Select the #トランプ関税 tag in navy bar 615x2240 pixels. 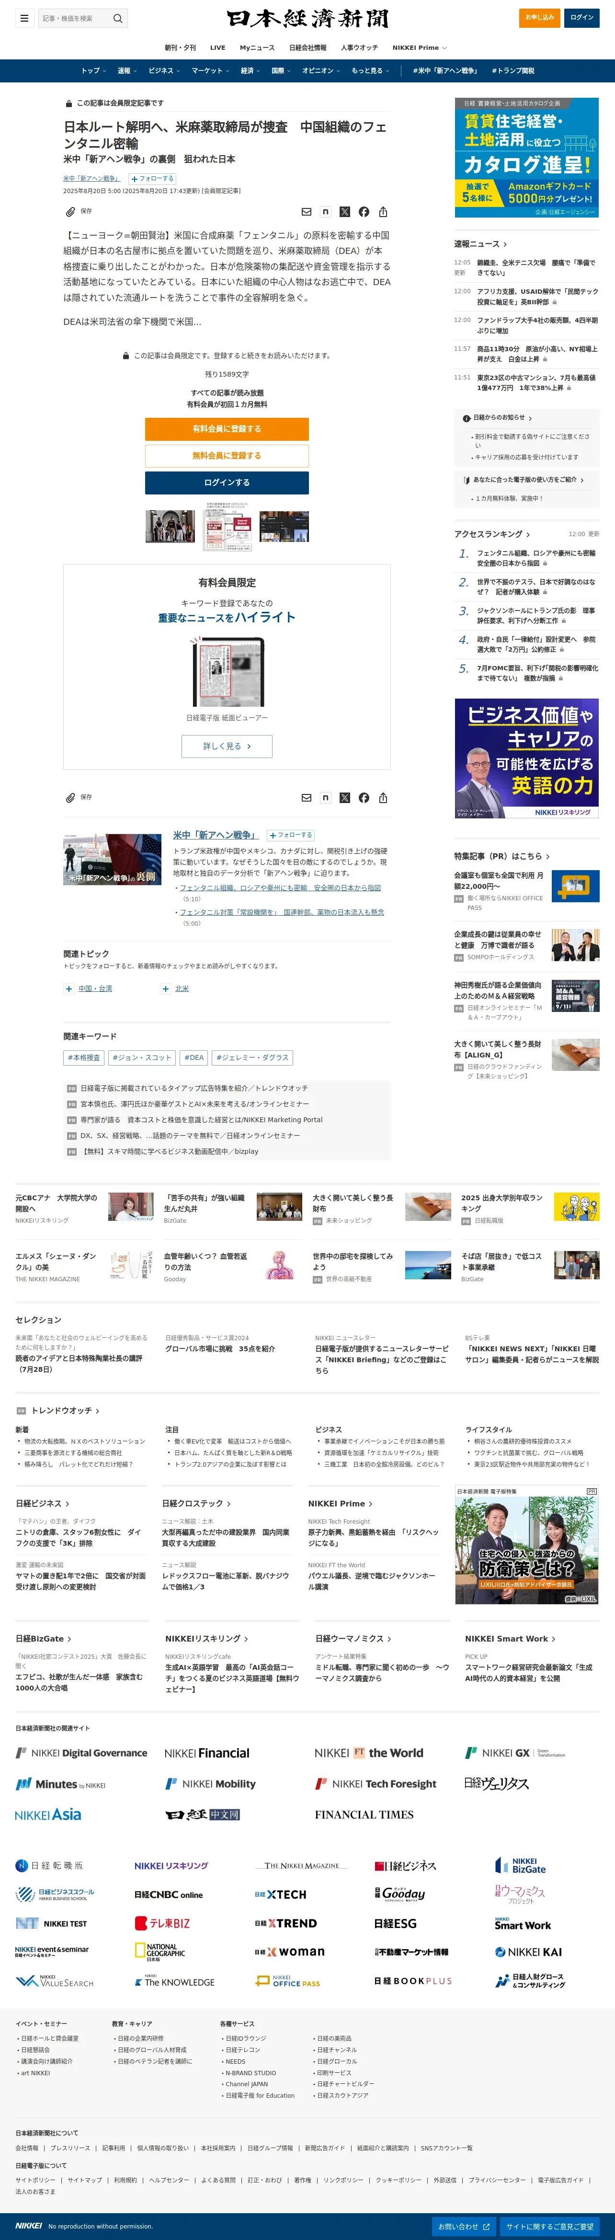(512, 70)
